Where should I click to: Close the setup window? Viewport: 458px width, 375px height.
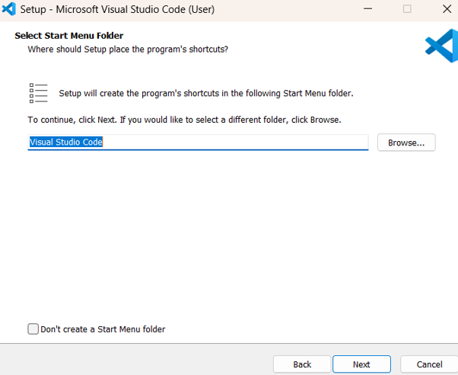coord(447,9)
